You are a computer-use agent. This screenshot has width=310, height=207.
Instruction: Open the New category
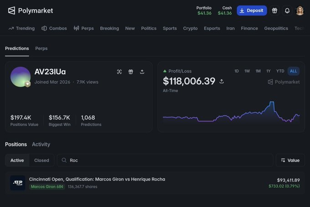[130, 28]
